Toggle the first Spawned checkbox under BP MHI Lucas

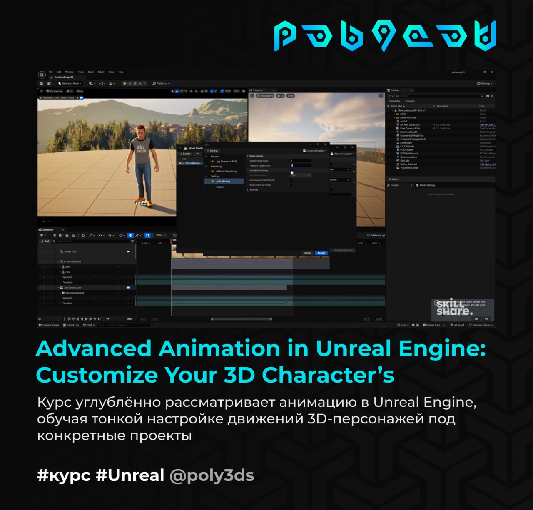95,277
